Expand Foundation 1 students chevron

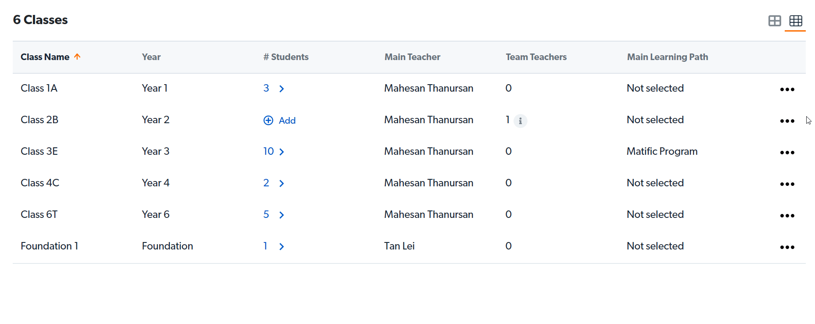282,247
